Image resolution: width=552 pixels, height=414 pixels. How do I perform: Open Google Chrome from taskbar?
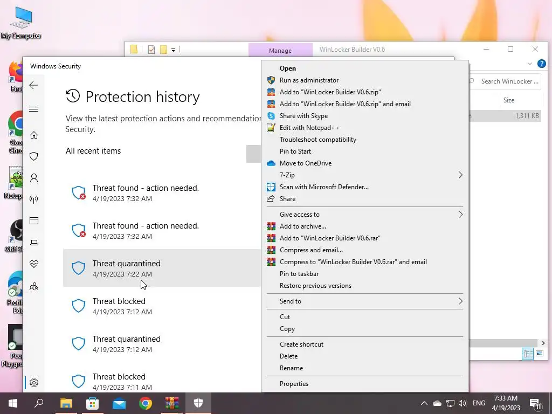146,403
